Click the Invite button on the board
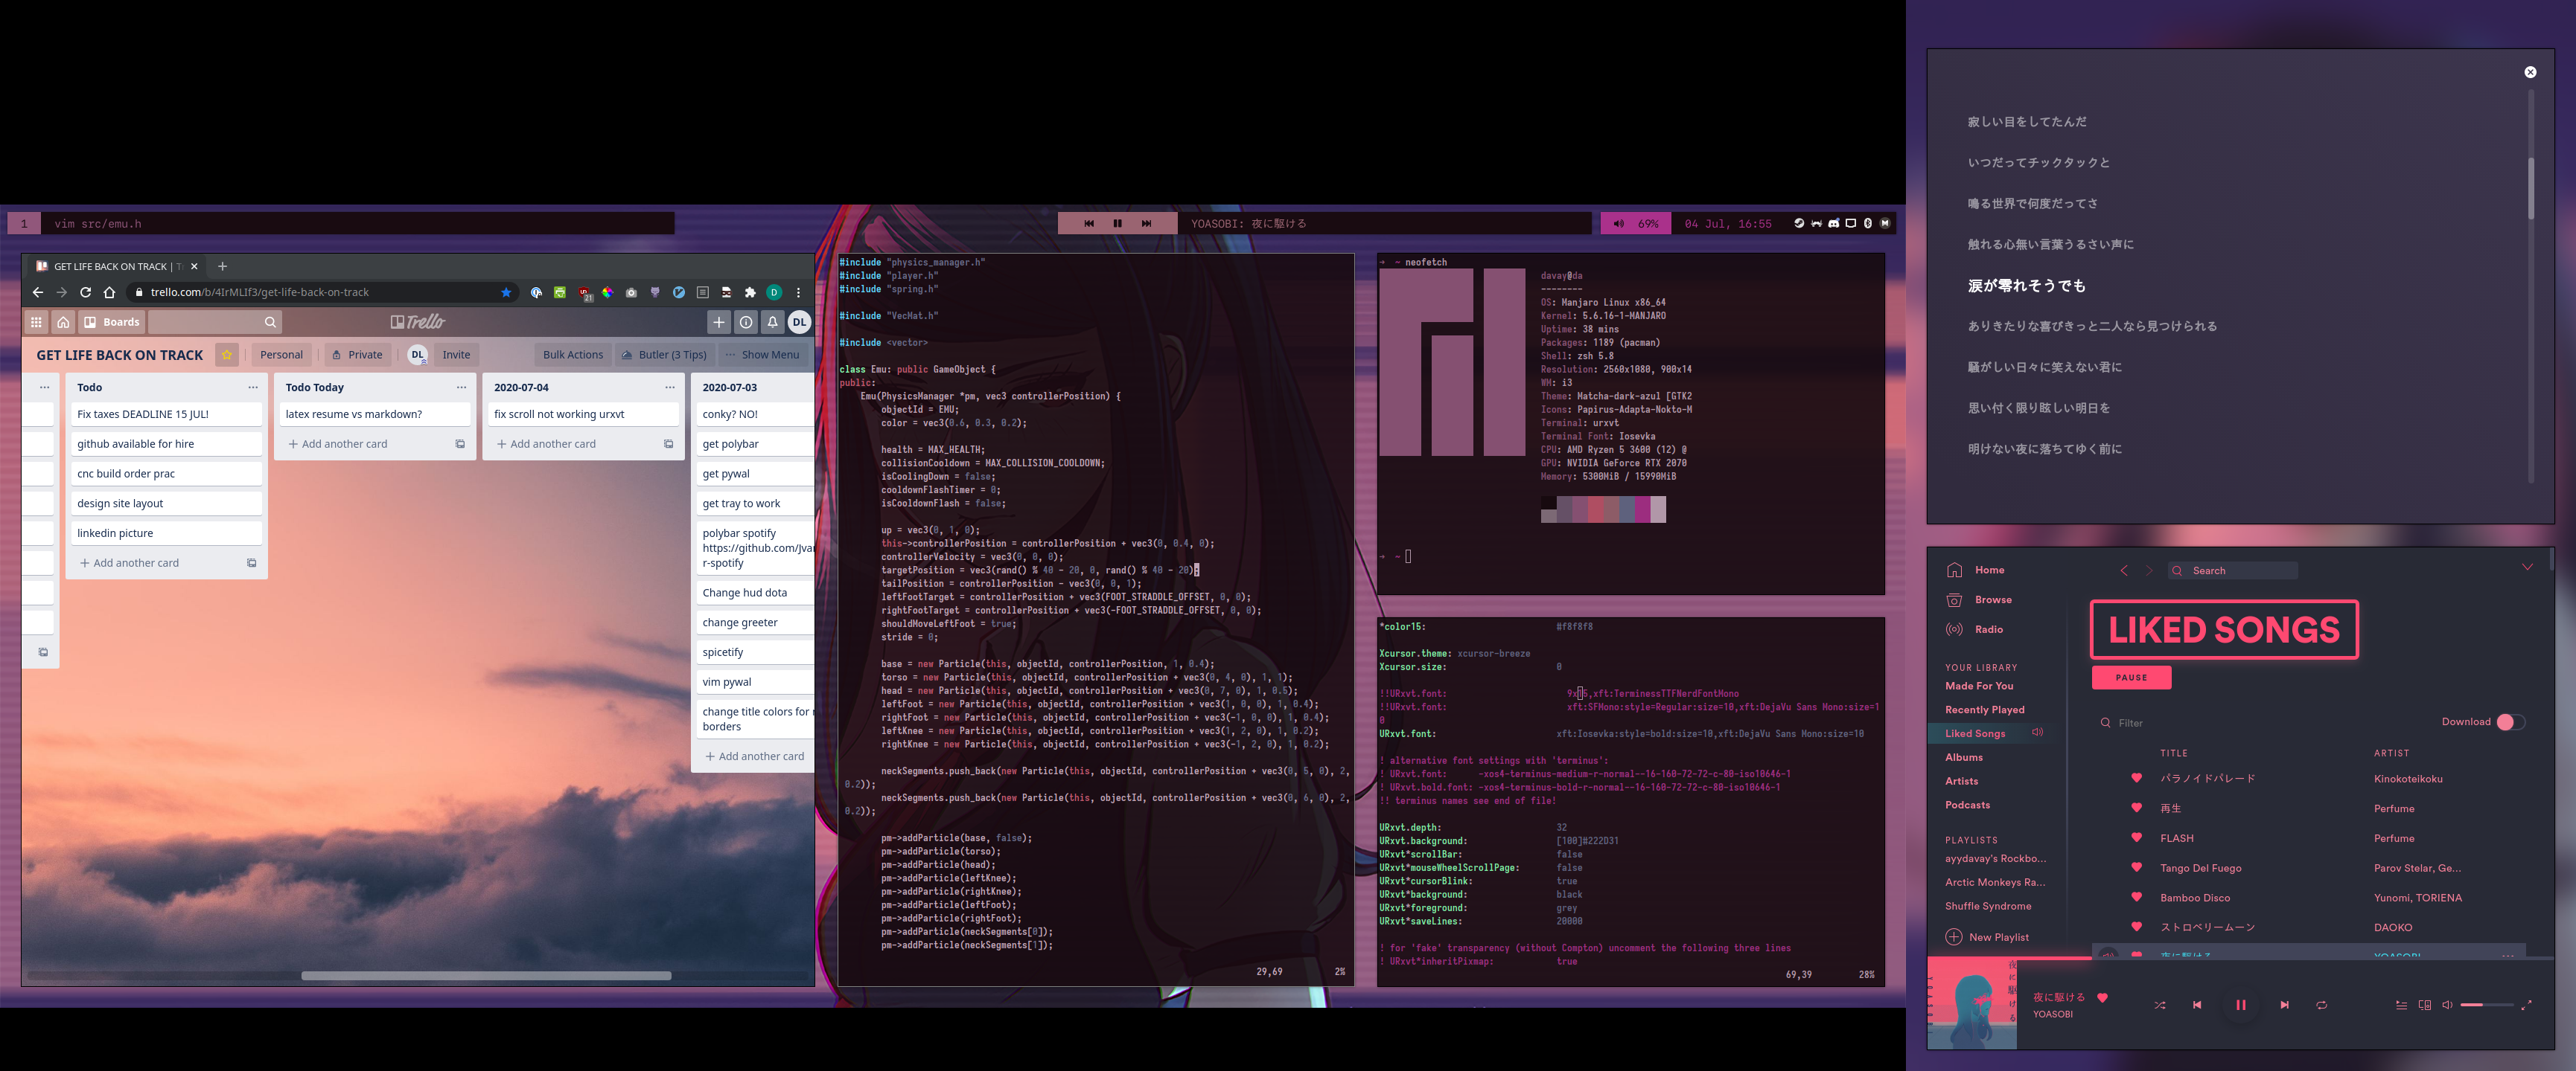This screenshot has height=1071, width=2576. pyautogui.click(x=456, y=355)
